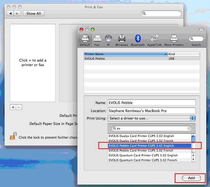Toggle the toolbar pill button

point(201,30)
